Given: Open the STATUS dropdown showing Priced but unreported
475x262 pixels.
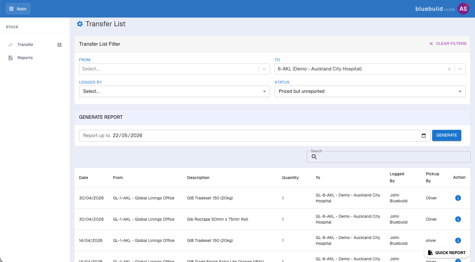Looking at the screenshot, I should coord(370,91).
